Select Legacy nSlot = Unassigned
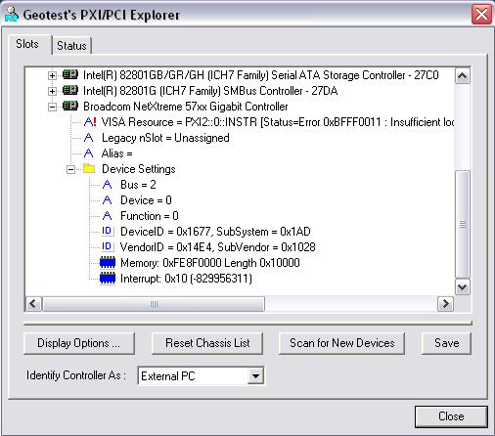 pos(165,138)
